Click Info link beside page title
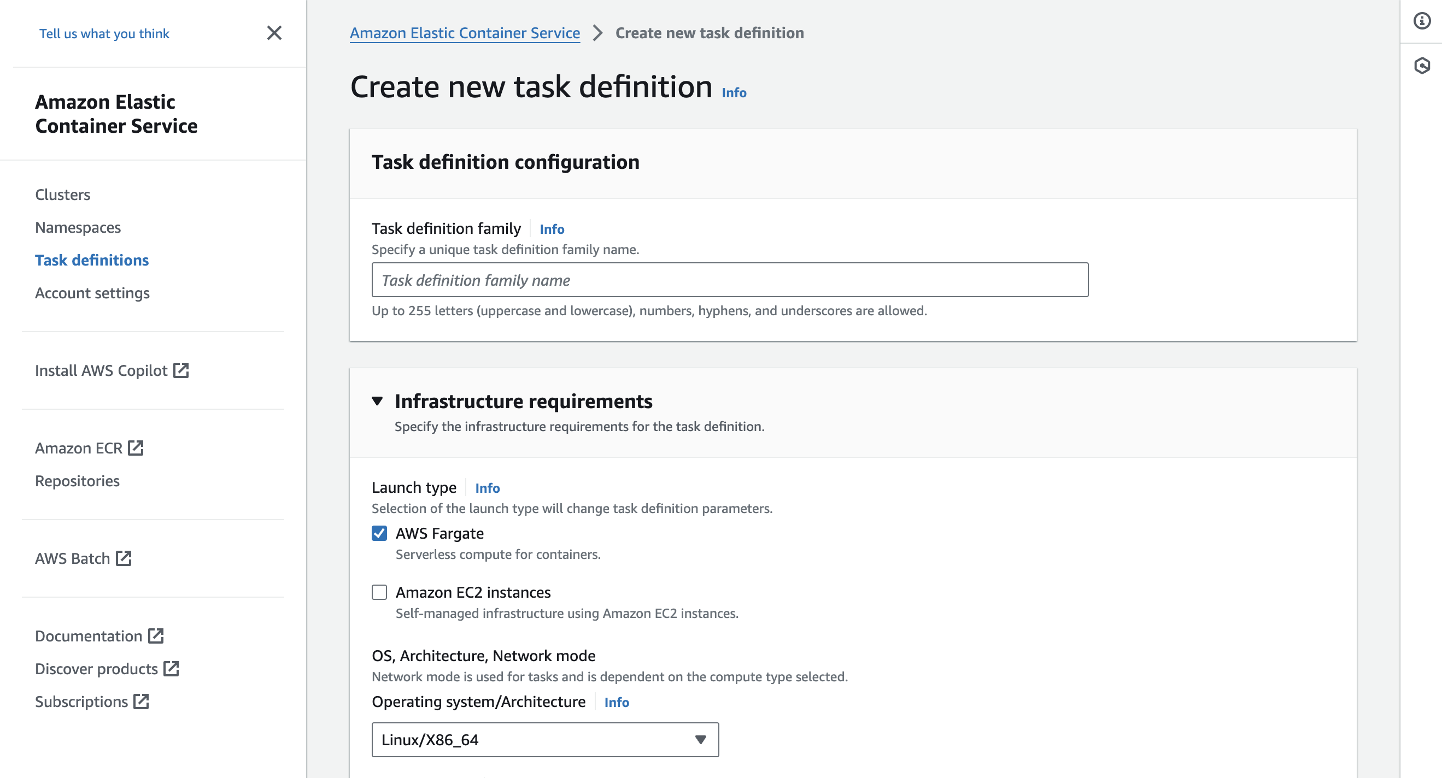This screenshot has height=778, width=1442. tap(734, 93)
